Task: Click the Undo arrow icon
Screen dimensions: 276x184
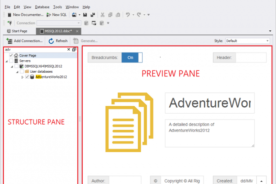Action: 128,15
